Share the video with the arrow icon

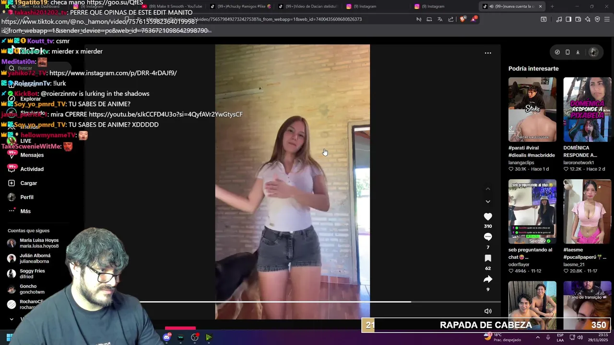click(x=488, y=279)
